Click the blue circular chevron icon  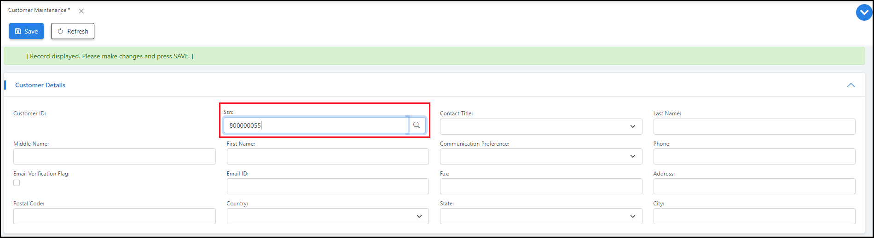[x=864, y=13]
